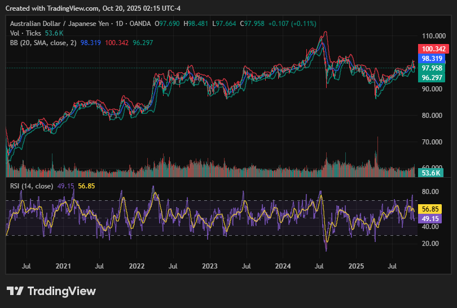Click the yellow 56.85 RSI axis tag
This screenshot has height=308, width=457.
[x=432, y=209]
